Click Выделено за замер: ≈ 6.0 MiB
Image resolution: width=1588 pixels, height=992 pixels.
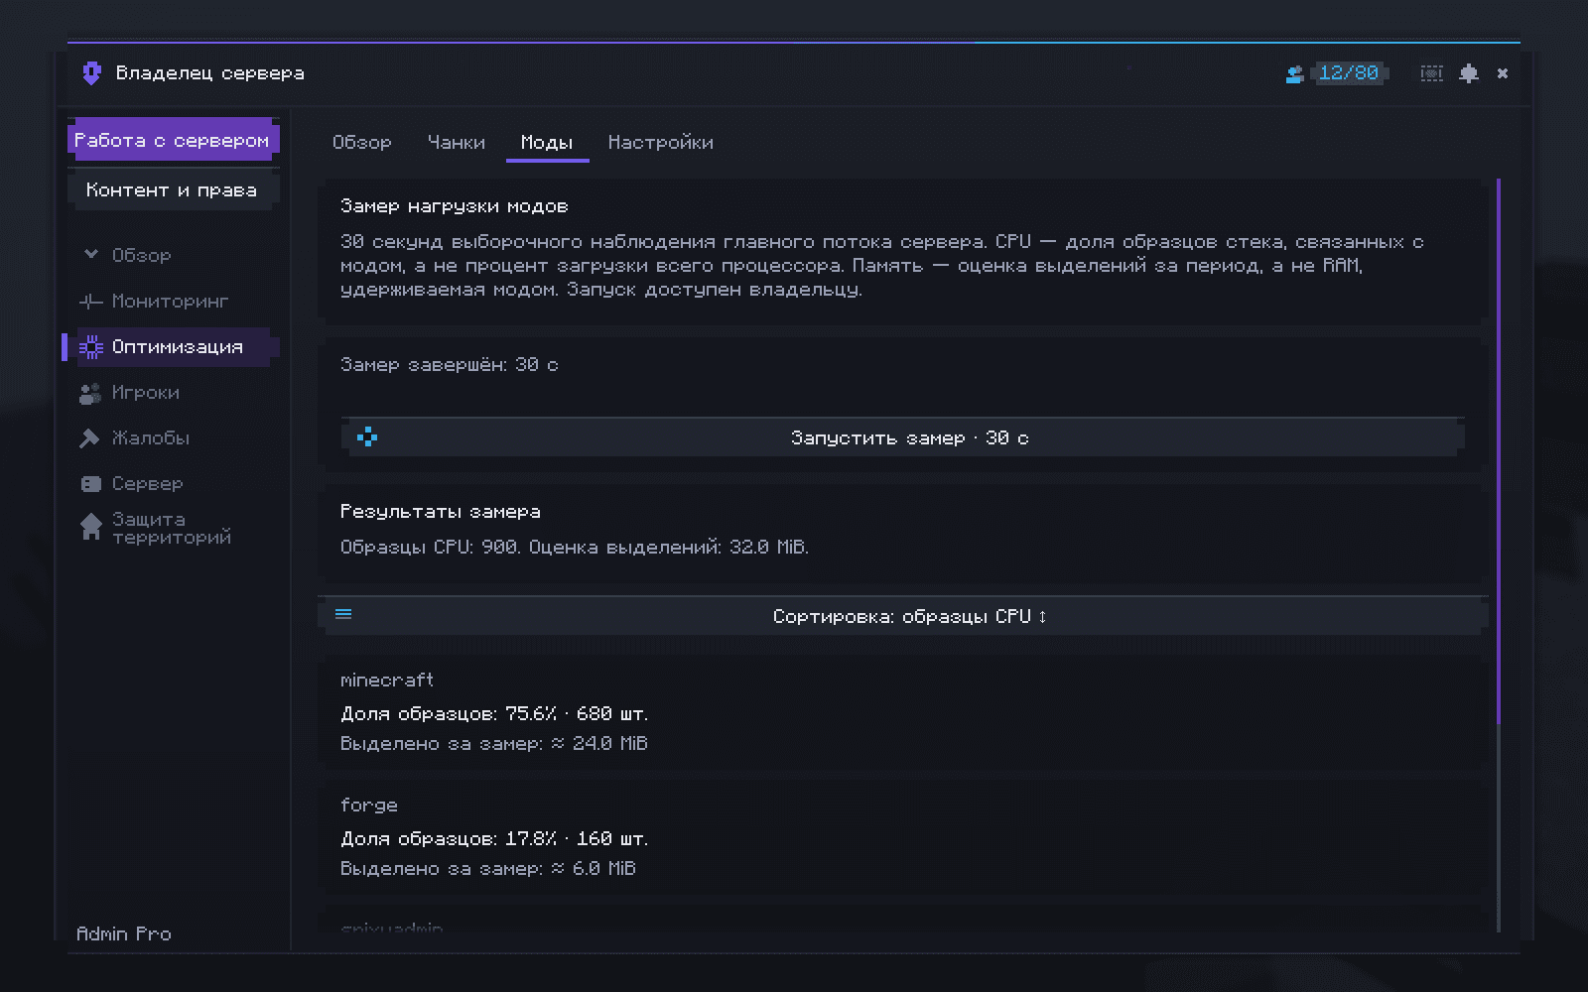[488, 869]
